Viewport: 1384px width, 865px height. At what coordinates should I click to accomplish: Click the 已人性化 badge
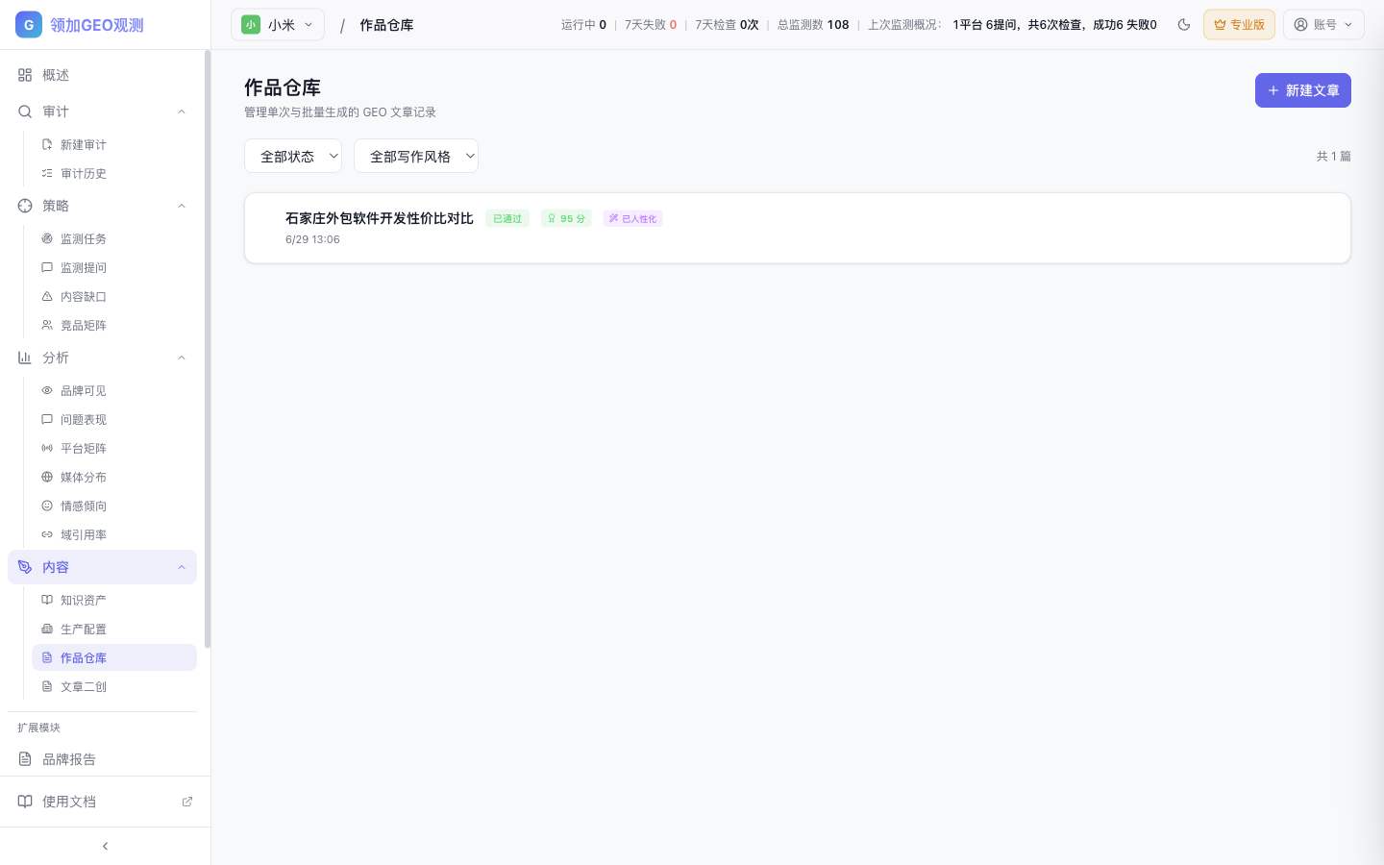click(632, 218)
